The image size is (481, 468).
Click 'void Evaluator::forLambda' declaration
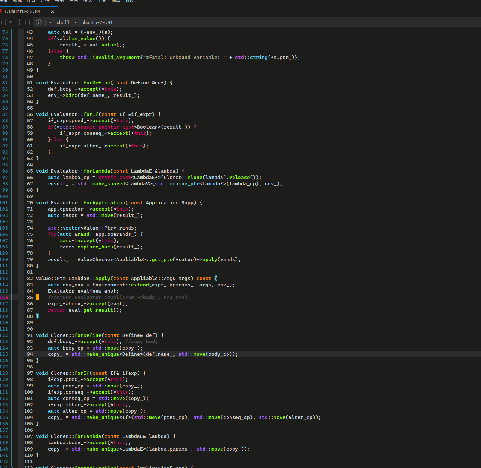click(x=110, y=171)
